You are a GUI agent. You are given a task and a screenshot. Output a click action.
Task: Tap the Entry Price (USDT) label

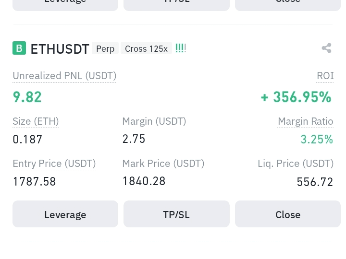(54, 164)
